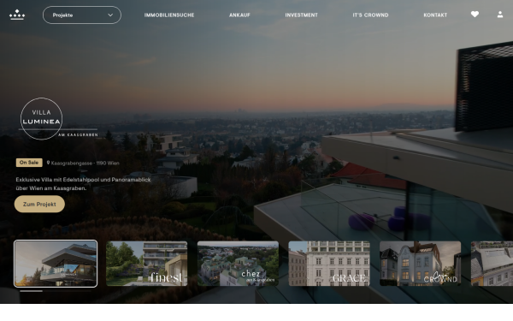Screen dimensions: 513x321
Task: Open the Kontakt menu link
Action: 435,15
